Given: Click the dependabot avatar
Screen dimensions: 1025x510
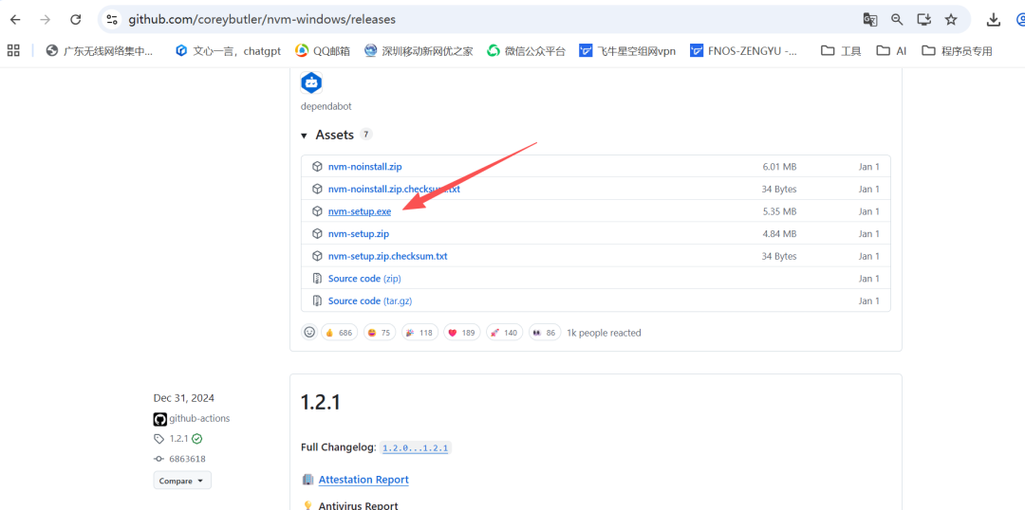Looking at the screenshot, I should (311, 82).
